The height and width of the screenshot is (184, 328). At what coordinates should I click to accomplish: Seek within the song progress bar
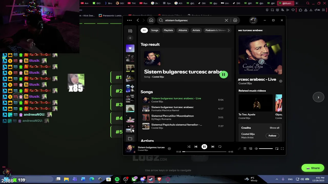(204, 152)
